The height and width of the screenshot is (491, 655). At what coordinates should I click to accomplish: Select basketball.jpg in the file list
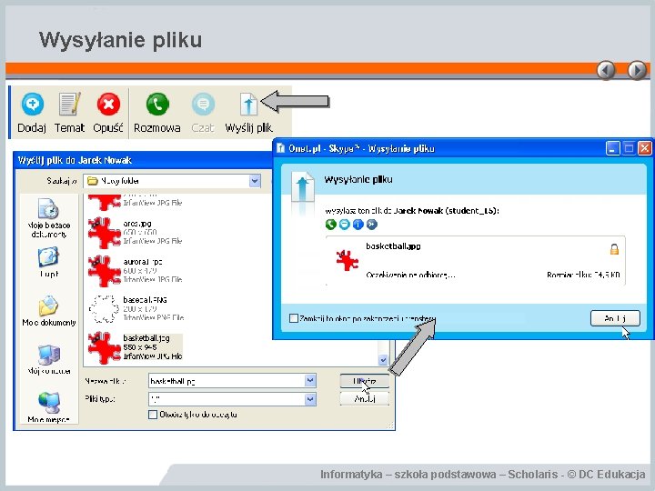(135, 347)
